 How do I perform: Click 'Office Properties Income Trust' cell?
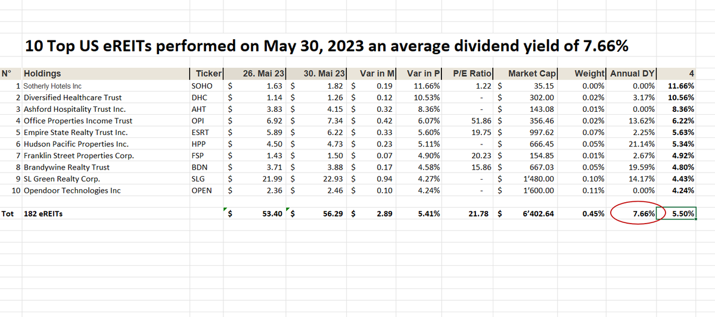point(104,121)
